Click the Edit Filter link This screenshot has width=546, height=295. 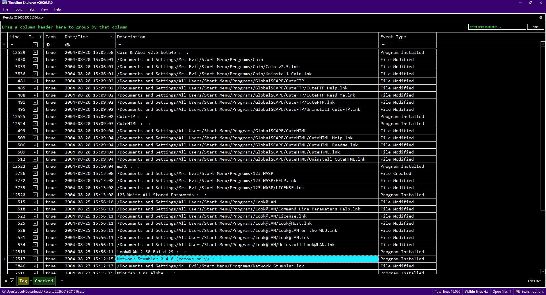(534, 281)
